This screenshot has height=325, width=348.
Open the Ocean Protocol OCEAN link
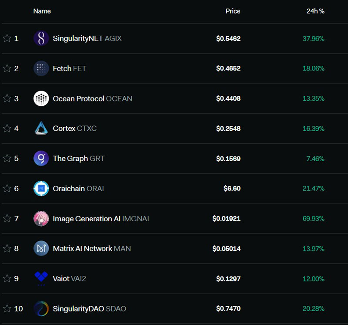pyautogui.click(x=92, y=98)
